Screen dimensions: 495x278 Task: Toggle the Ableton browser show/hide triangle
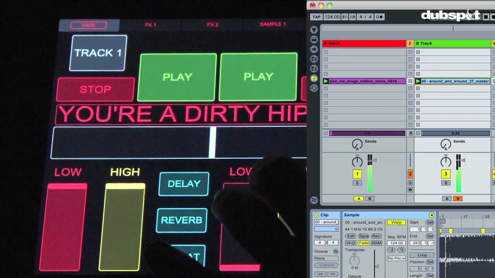314,30
